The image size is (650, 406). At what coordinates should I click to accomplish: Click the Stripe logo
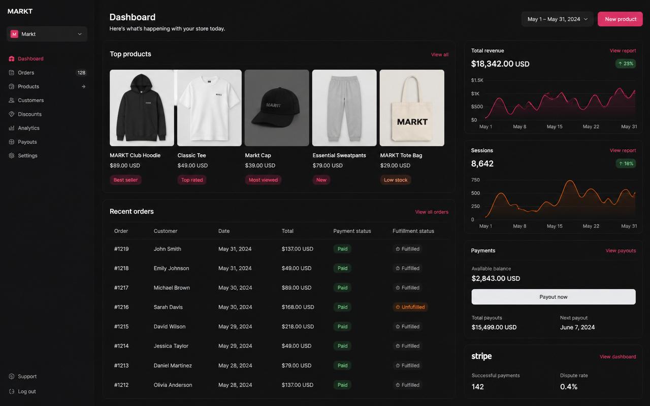(481, 356)
